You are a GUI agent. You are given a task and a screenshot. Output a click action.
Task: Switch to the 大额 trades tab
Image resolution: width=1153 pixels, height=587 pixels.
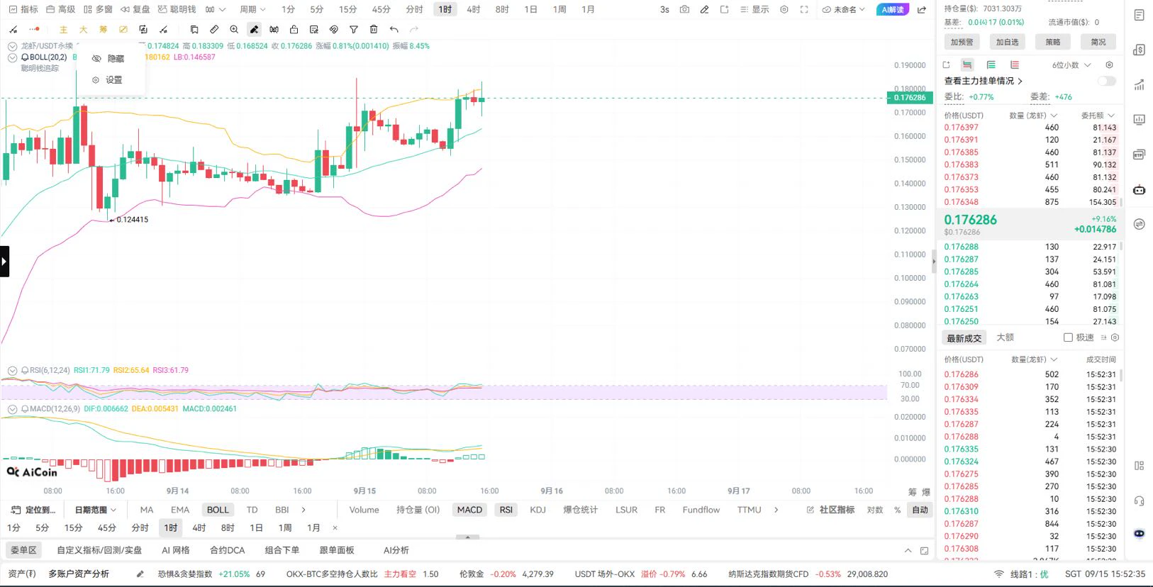1006,337
